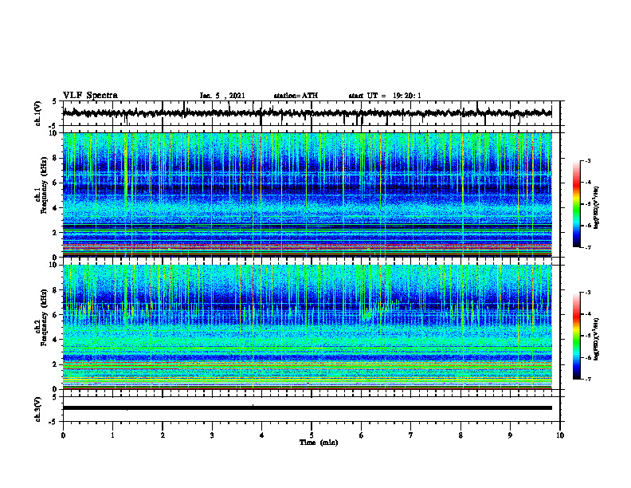Image resolution: width=631 pixels, height=488 pixels.
Task: Click the ch.2 spectrogram panel
Action: pos(307,327)
